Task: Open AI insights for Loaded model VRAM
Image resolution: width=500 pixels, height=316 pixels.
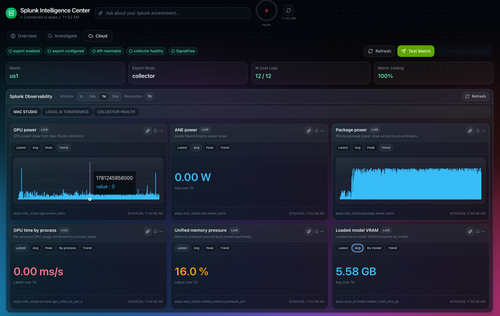Action: [470, 231]
